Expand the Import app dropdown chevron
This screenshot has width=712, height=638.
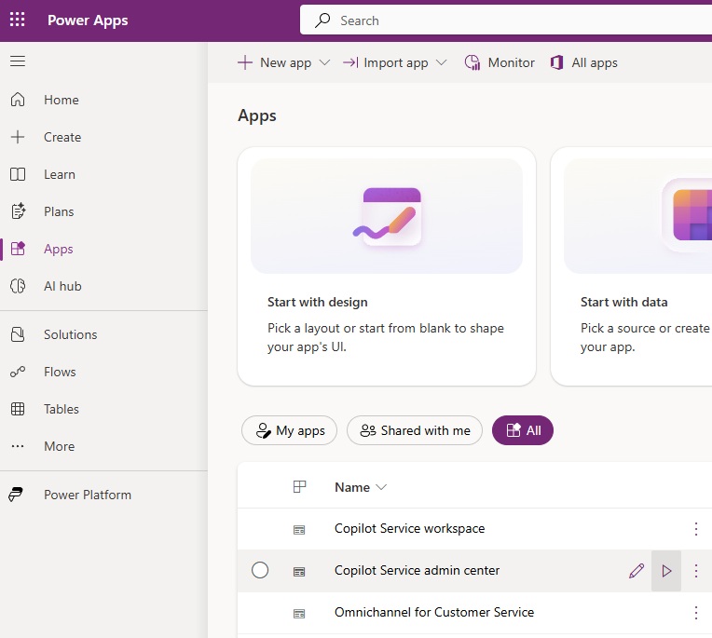pos(441,62)
